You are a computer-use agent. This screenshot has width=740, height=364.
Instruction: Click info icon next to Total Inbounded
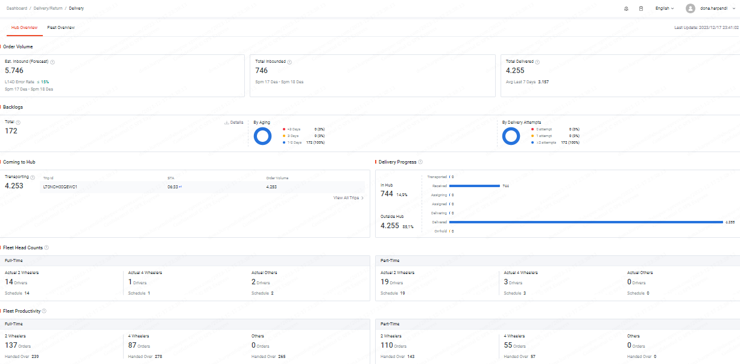pyautogui.click(x=289, y=62)
